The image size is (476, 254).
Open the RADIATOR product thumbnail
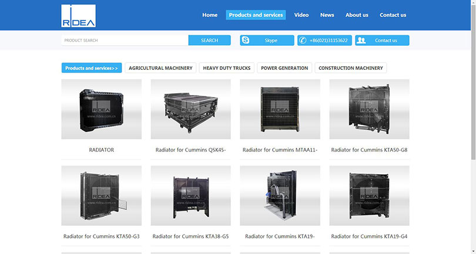click(101, 109)
